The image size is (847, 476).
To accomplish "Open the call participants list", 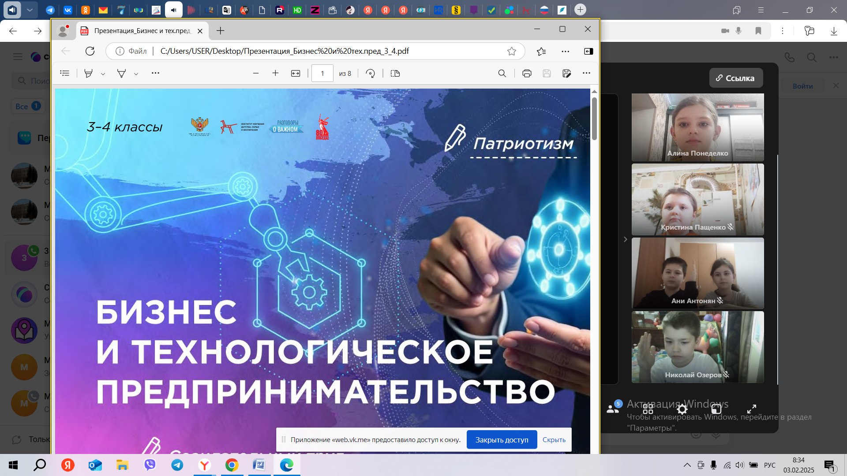I will point(613,409).
